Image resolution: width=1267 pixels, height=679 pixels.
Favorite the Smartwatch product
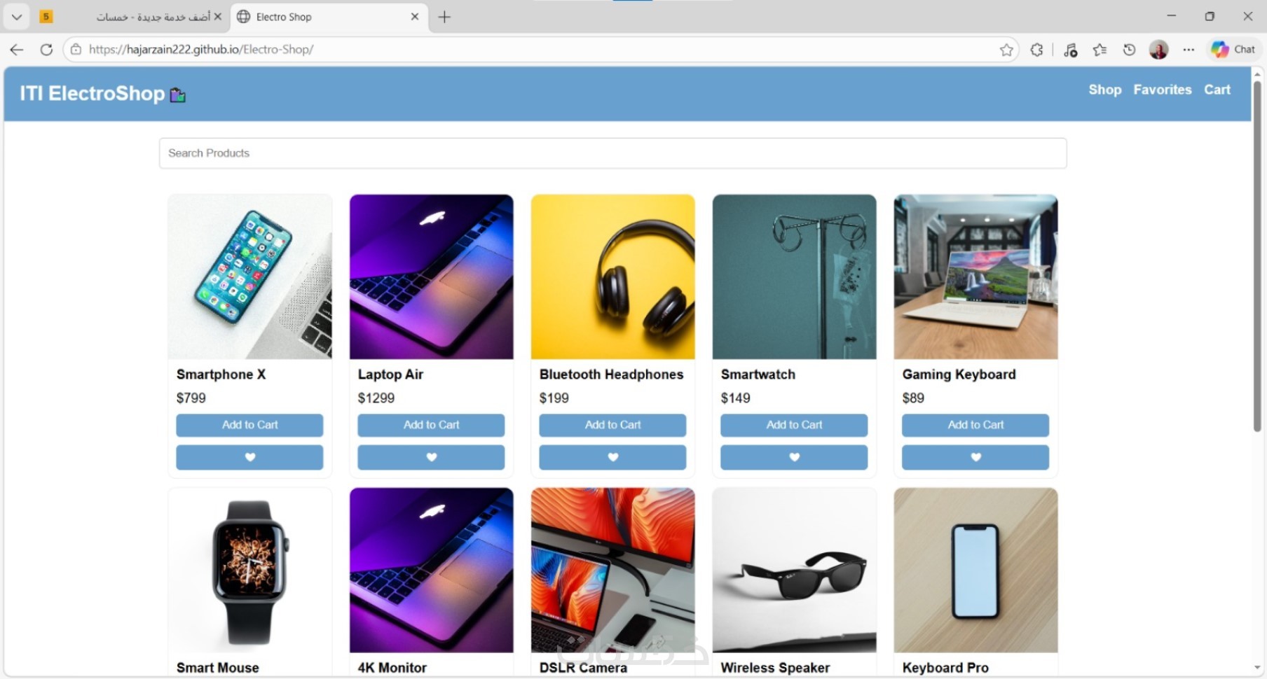(794, 457)
